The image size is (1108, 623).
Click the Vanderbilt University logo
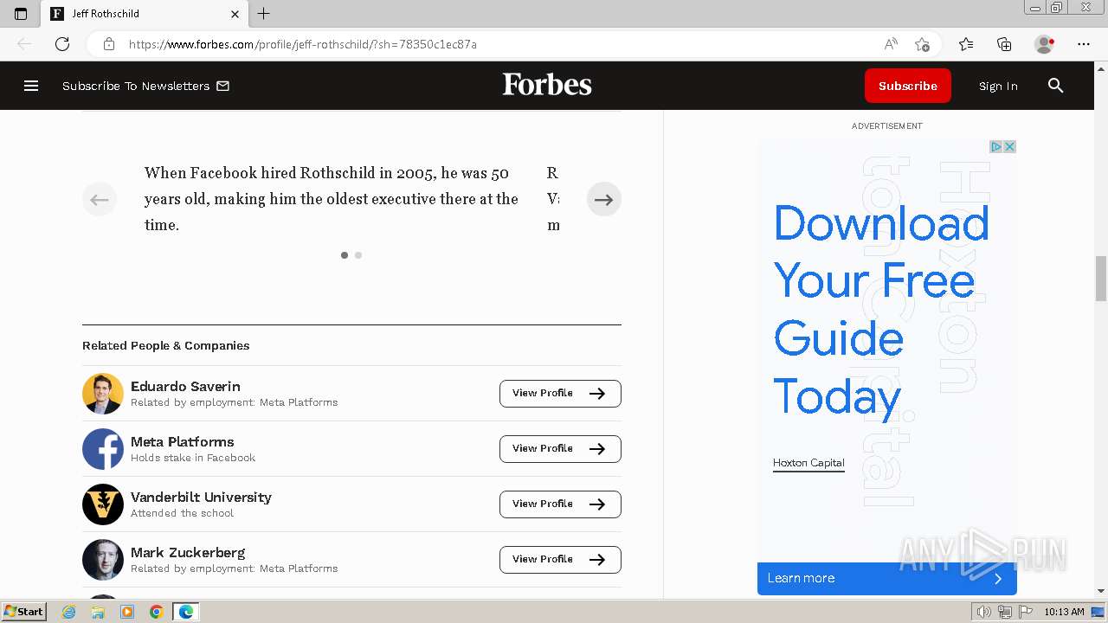pyautogui.click(x=103, y=504)
